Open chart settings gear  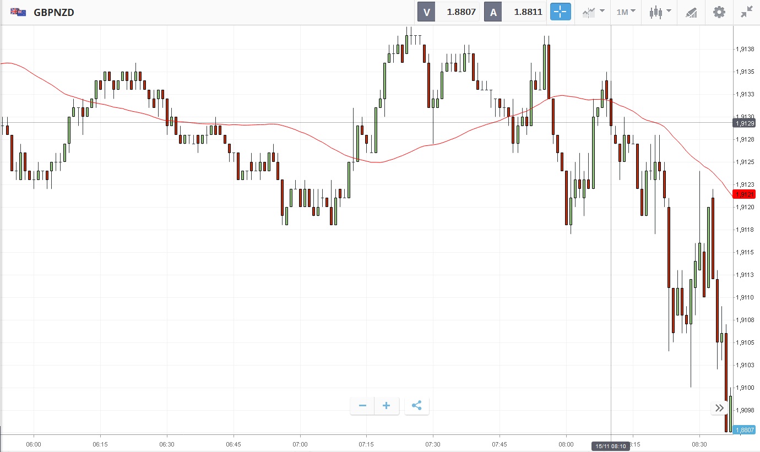719,12
